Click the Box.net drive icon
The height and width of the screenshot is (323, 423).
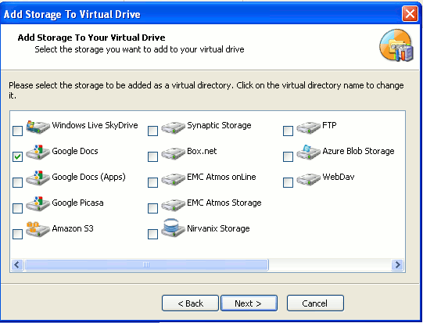(174, 153)
